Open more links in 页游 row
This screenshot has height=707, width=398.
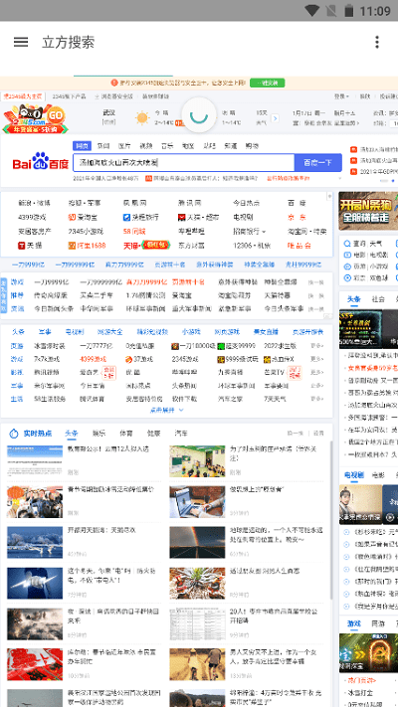(317, 346)
